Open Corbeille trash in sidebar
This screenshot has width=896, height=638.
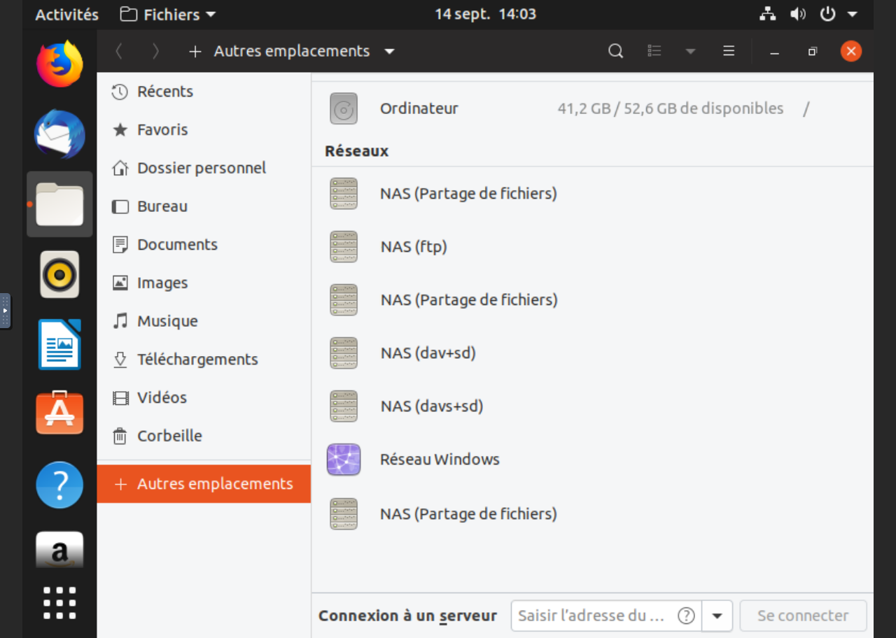tap(169, 436)
